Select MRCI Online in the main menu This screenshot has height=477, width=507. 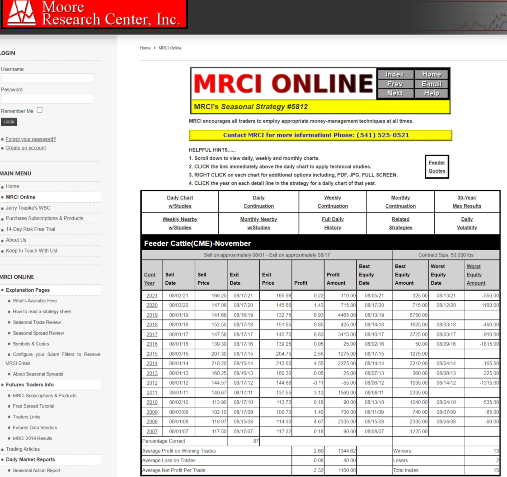click(x=21, y=197)
